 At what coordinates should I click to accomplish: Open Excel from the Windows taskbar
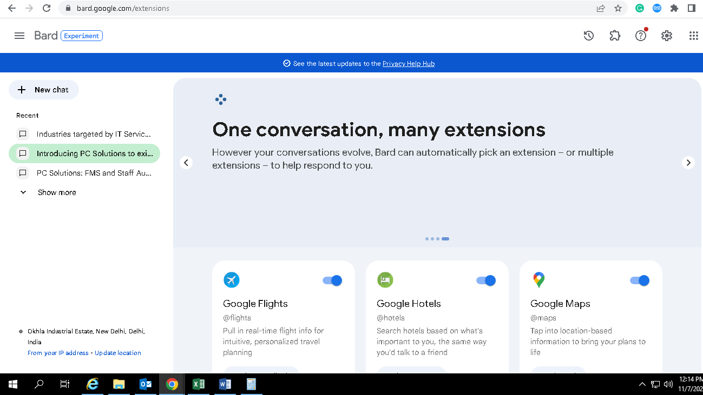199,384
